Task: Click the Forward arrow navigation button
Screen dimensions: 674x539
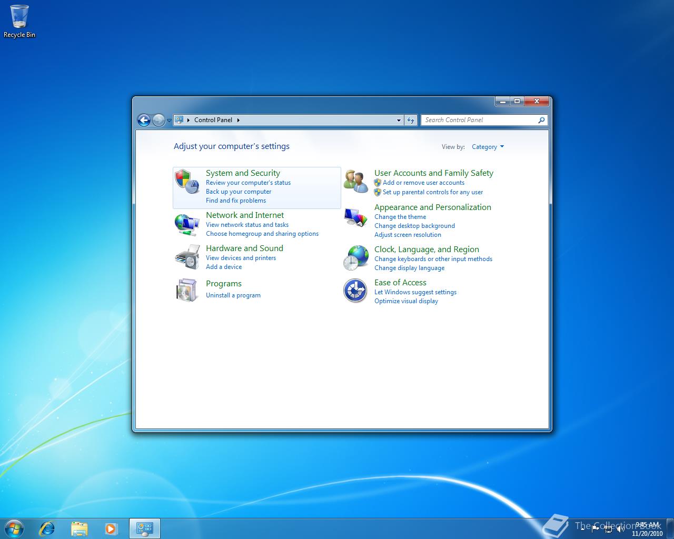Action: point(158,120)
